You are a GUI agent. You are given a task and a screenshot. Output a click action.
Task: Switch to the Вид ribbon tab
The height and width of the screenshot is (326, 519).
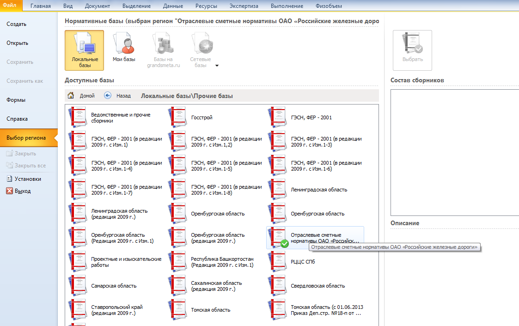click(68, 6)
